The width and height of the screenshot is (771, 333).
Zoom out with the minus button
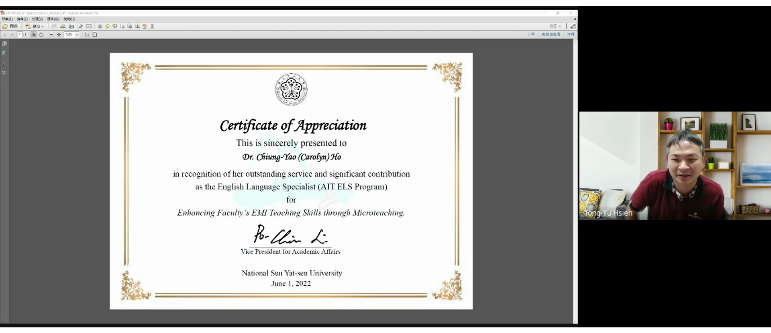(51, 35)
